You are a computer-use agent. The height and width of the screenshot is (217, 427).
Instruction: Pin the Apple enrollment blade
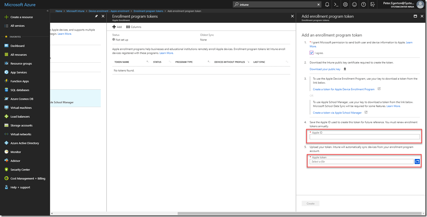coord(96,16)
